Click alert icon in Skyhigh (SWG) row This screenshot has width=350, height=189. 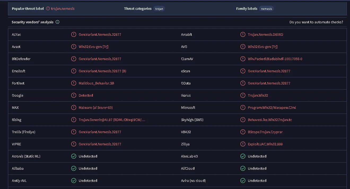[243, 120]
